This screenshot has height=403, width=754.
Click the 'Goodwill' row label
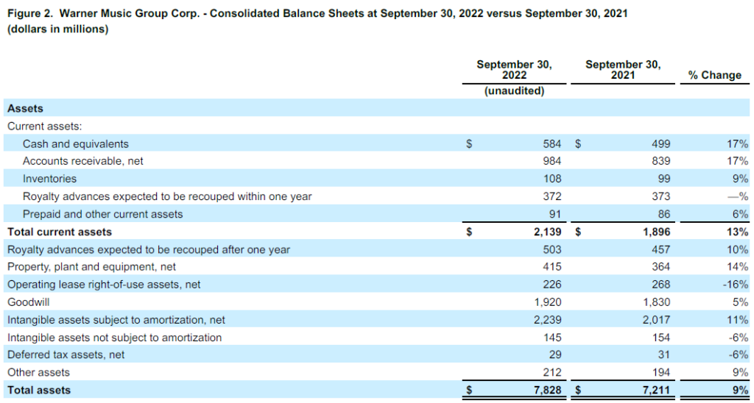click(29, 302)
